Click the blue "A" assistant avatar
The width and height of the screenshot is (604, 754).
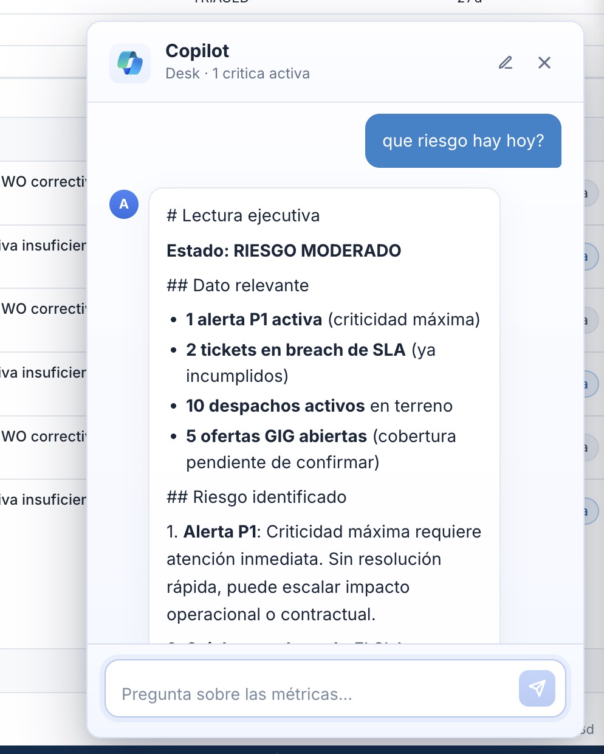point(124,204)
